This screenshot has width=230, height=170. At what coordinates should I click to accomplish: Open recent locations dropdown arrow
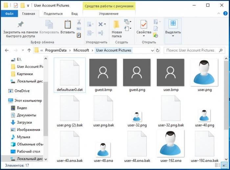23,50
